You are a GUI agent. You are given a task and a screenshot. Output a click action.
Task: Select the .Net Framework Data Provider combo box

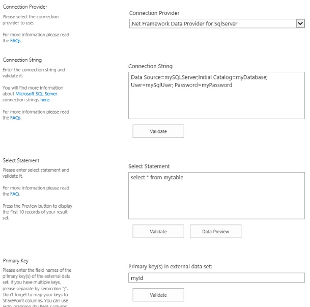point(211,23)
